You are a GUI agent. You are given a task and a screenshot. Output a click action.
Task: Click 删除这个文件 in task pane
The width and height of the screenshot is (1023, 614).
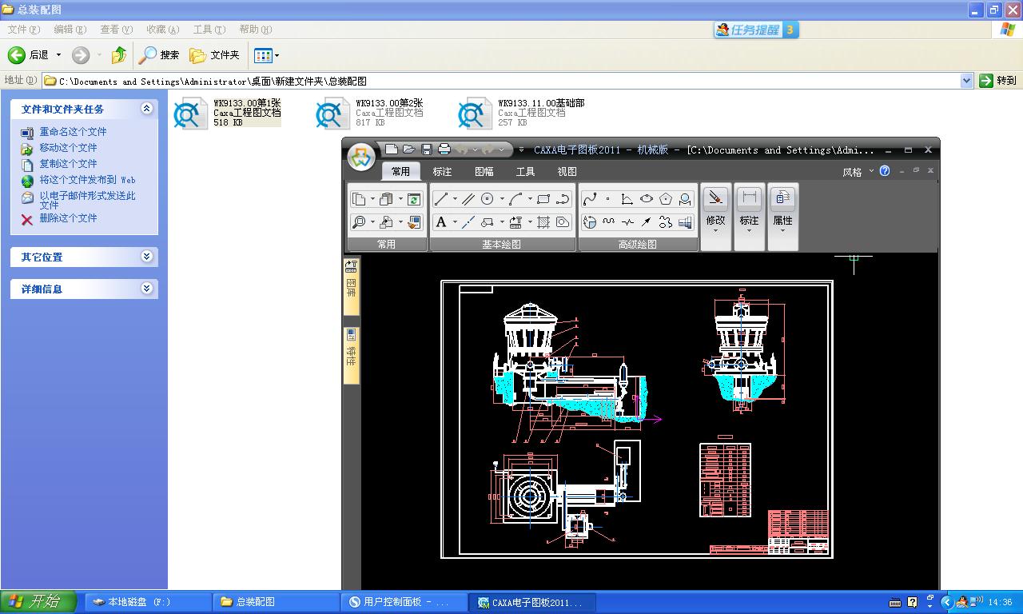pos(68,218)
